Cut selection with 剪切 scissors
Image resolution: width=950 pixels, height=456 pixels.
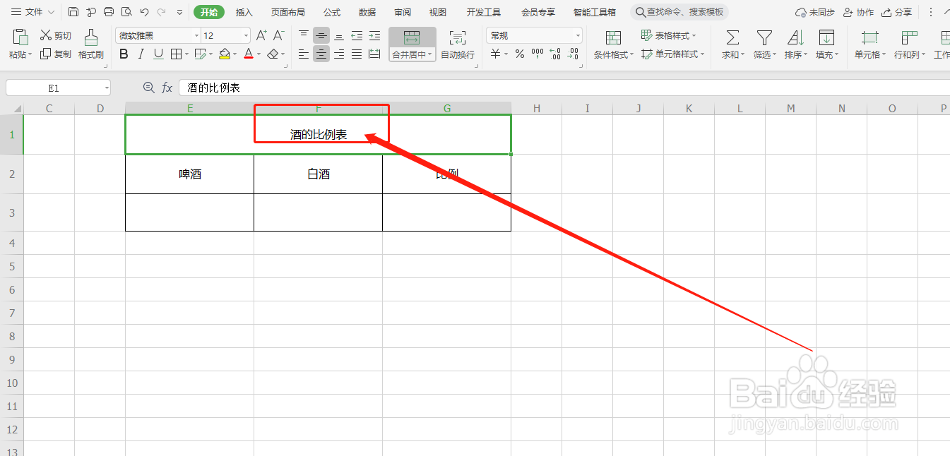coord(55,35)
